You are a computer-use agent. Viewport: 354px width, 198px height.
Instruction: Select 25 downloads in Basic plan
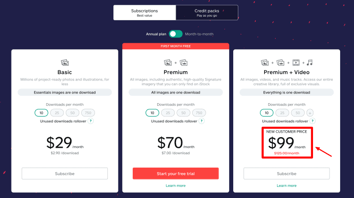(x=57, y=113)
